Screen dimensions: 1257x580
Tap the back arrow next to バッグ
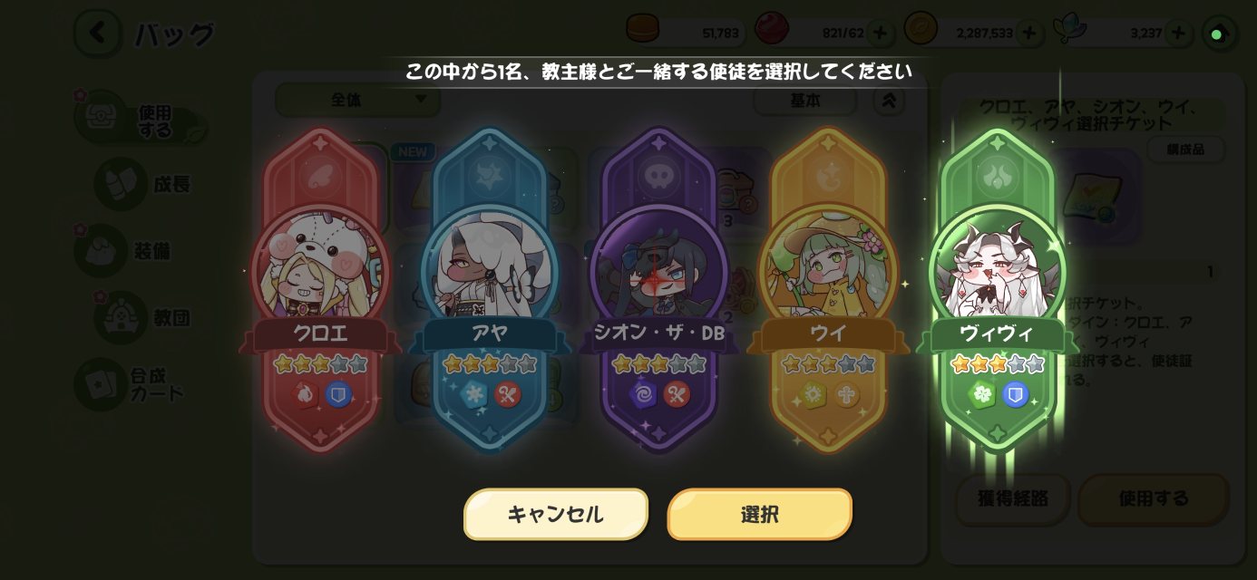tap(97, 34)
